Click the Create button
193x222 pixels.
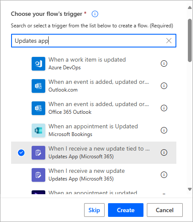click(x=126, y=210)
